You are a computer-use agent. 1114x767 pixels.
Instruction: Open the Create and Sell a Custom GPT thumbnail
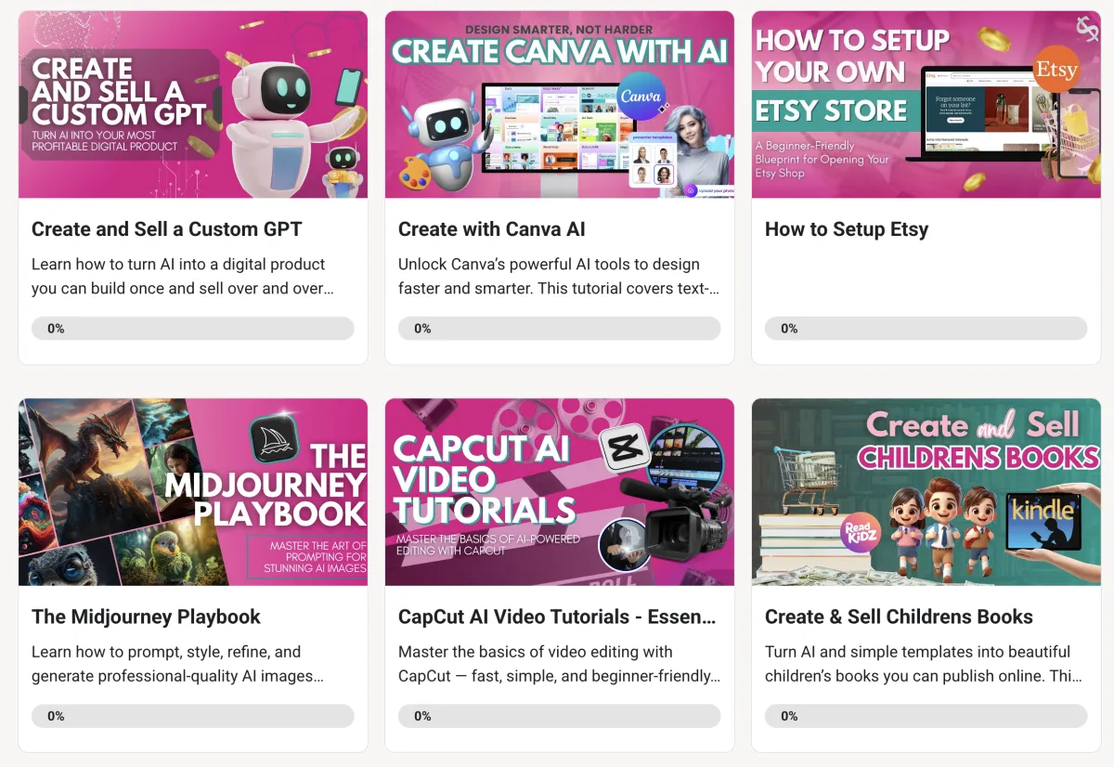tap(193, 104)
